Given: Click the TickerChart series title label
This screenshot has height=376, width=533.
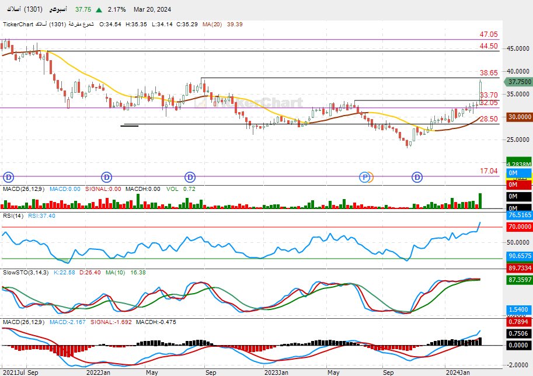Looking at the screenshot, I should 48,25.
